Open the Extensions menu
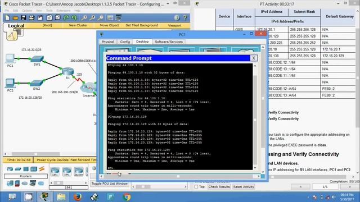This screenshot has width=360, height=202. point(64,11)
